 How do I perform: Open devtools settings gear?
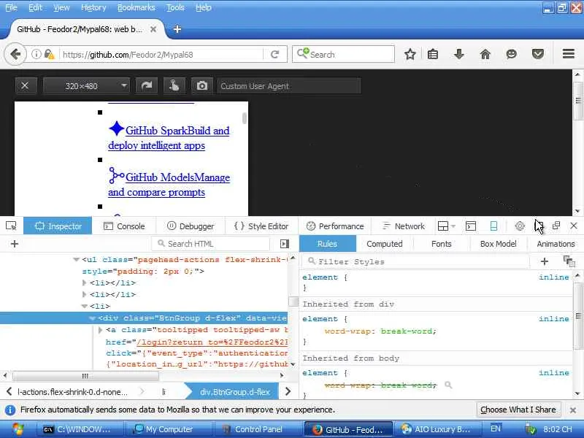click(x=520, y=226)
